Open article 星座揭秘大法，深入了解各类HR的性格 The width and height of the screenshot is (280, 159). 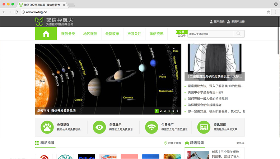click(x=216, y=86)
